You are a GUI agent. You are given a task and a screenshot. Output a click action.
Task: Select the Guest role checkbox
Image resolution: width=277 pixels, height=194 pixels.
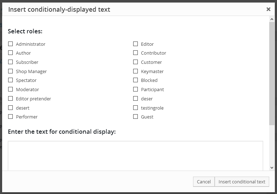pyautogui.click(x=136, y=117)
